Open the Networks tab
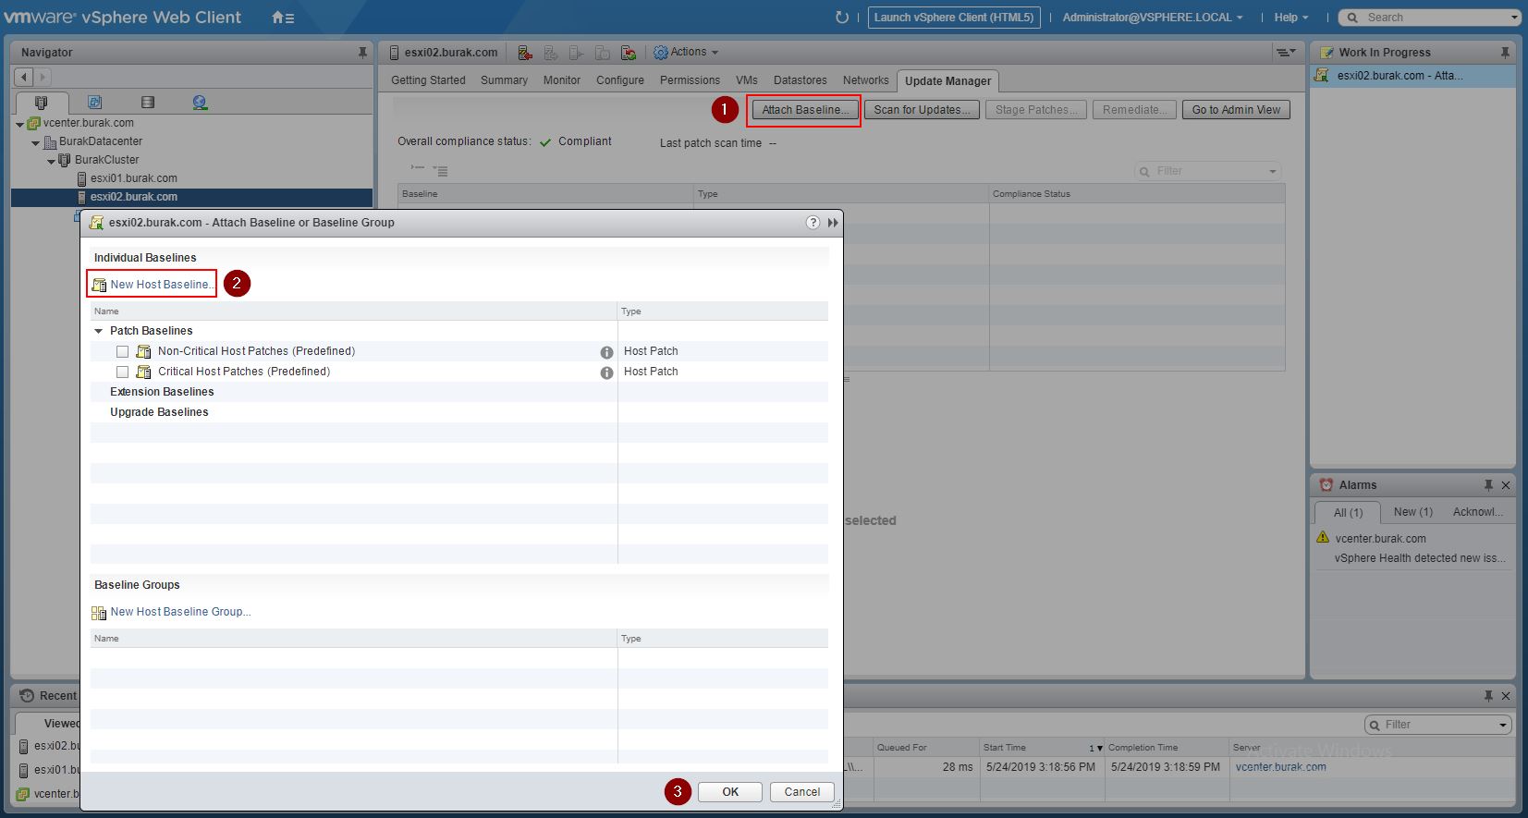 pyautogui.click(x=866, y=80)
